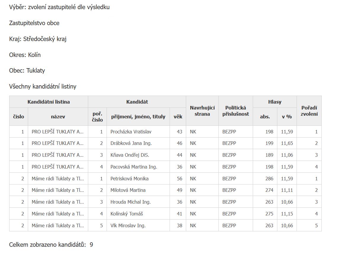Select the Kňava Ondřej DiS. name cell
346x255 pixels.
tap(130, 155)
